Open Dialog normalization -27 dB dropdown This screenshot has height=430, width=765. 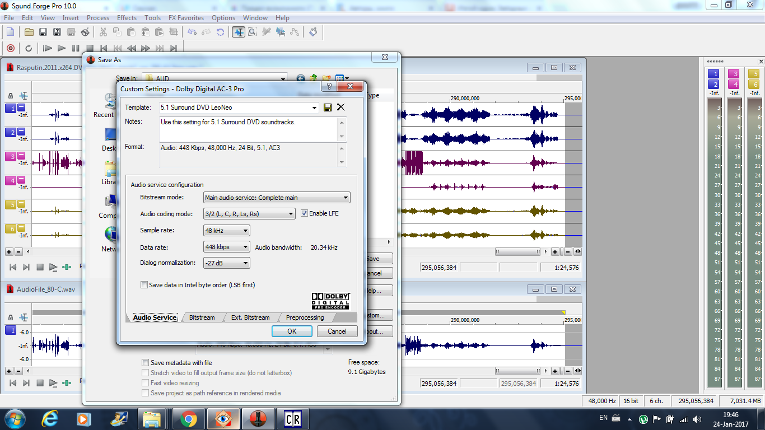coord(226,263)
